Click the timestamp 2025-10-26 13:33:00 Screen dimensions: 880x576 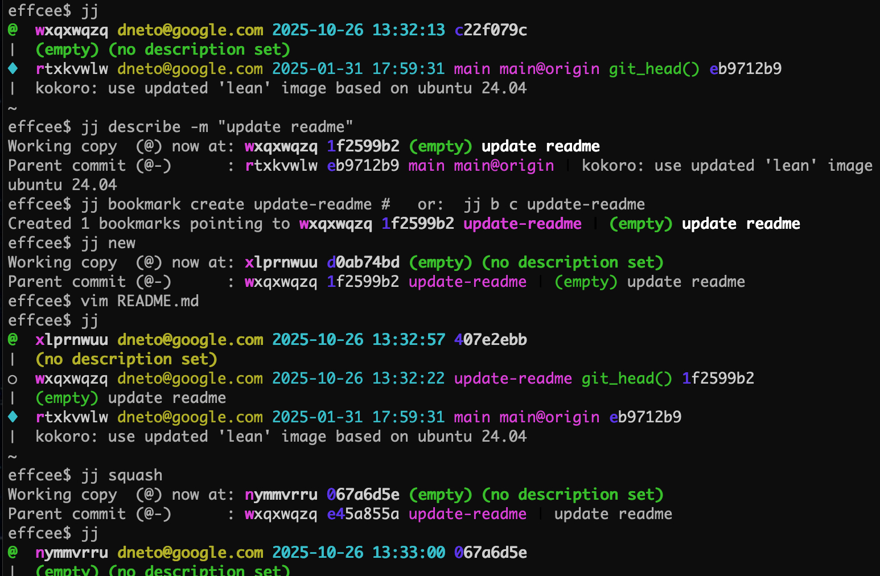tap(358, 552)
